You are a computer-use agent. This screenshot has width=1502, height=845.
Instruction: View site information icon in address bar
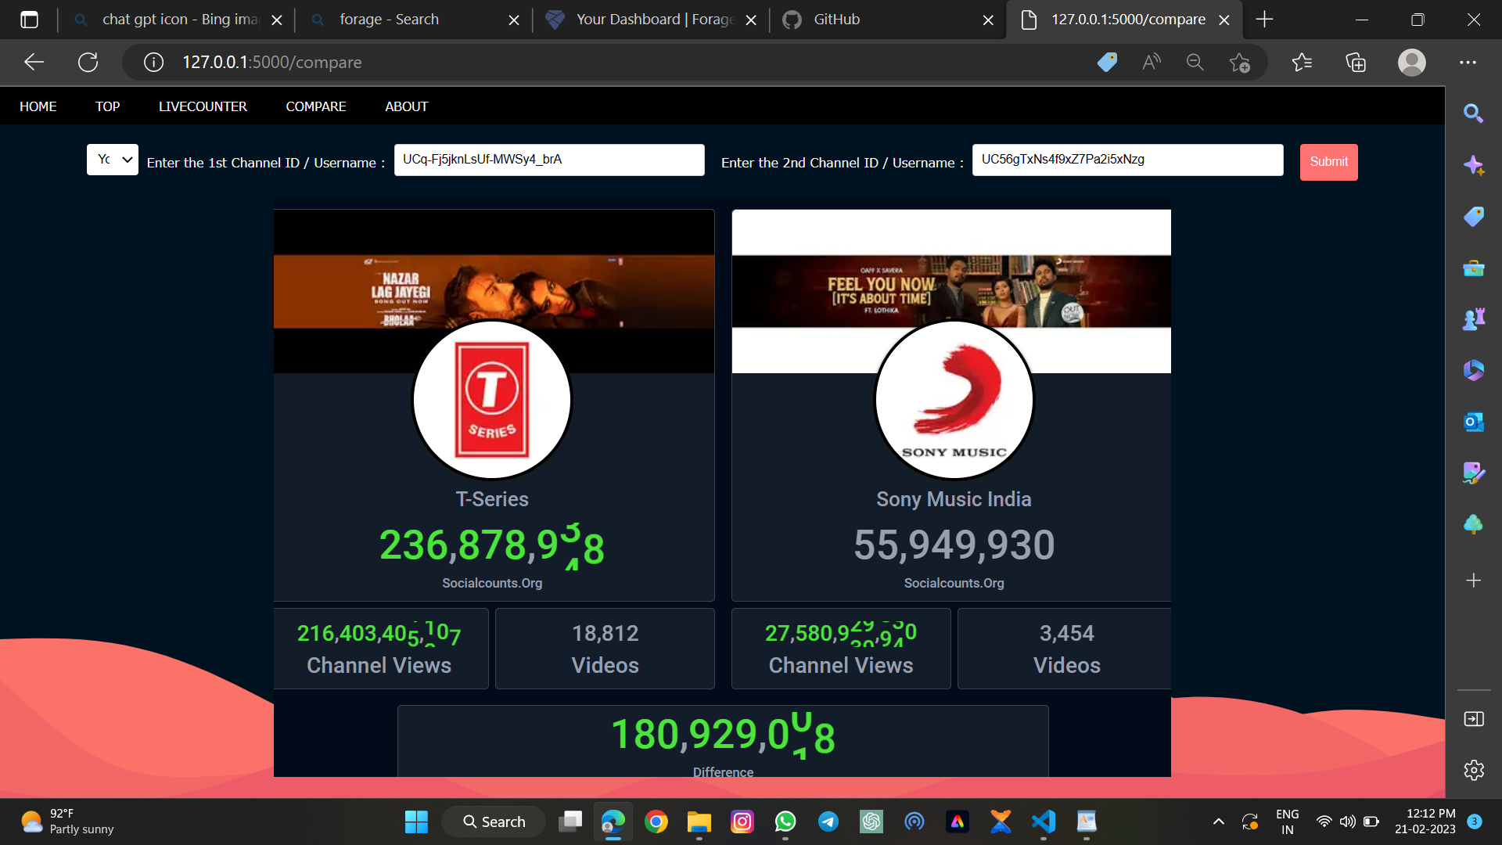[x=153, y=62]
